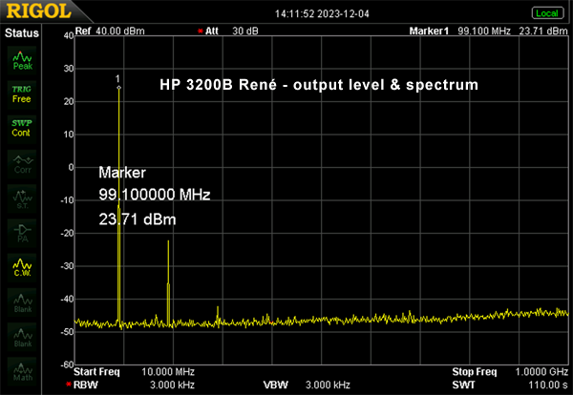Screen dimensions: 573x395
Task: Click the VBW 3.000 kHz value
Action: tap(328, 385)
